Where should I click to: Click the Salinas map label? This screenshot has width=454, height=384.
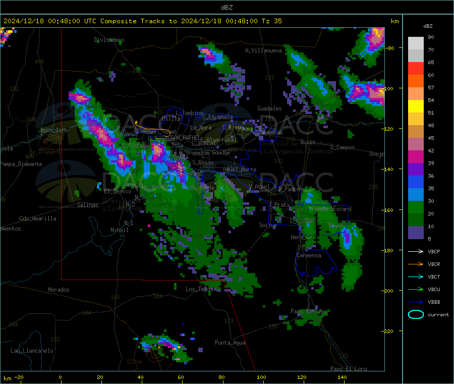click(87, 205)
